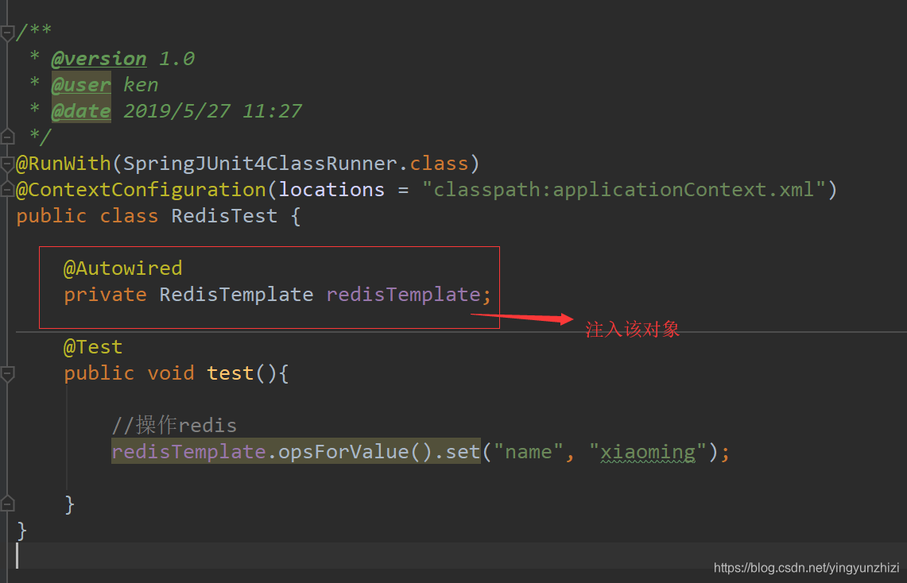Click the void keyword of test method
907x583 pixels.
coord(171,373)
